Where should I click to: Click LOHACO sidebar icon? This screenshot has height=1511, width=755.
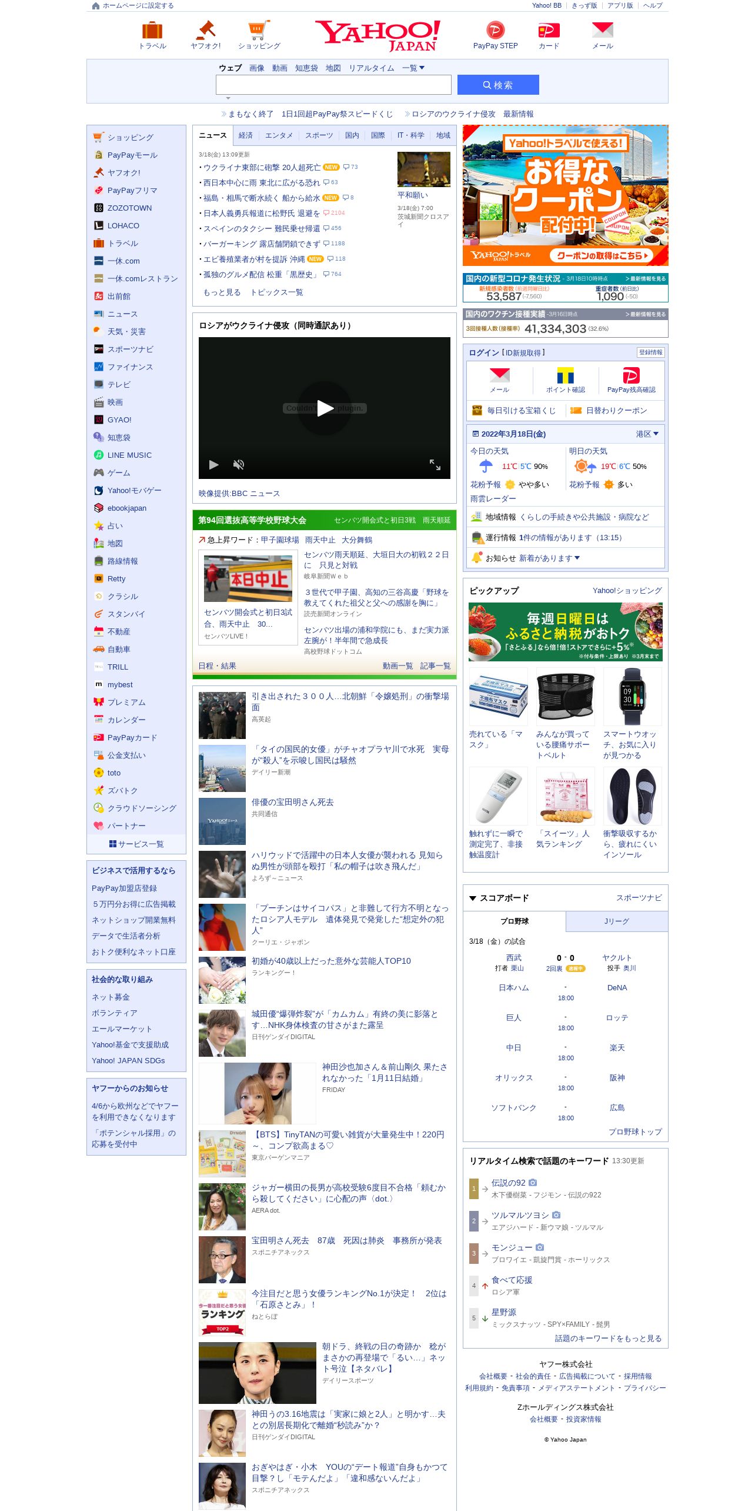[99, 225]
